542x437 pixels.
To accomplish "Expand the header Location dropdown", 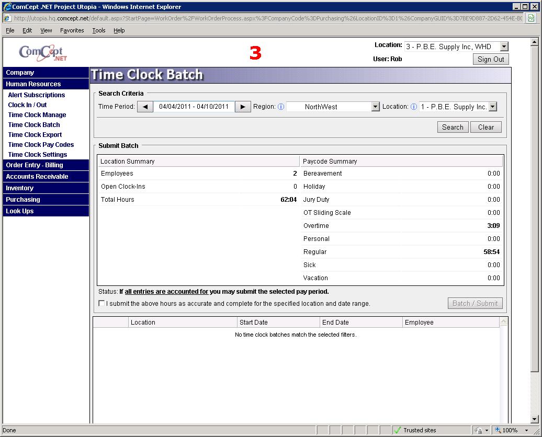I will tap(504, 47).
